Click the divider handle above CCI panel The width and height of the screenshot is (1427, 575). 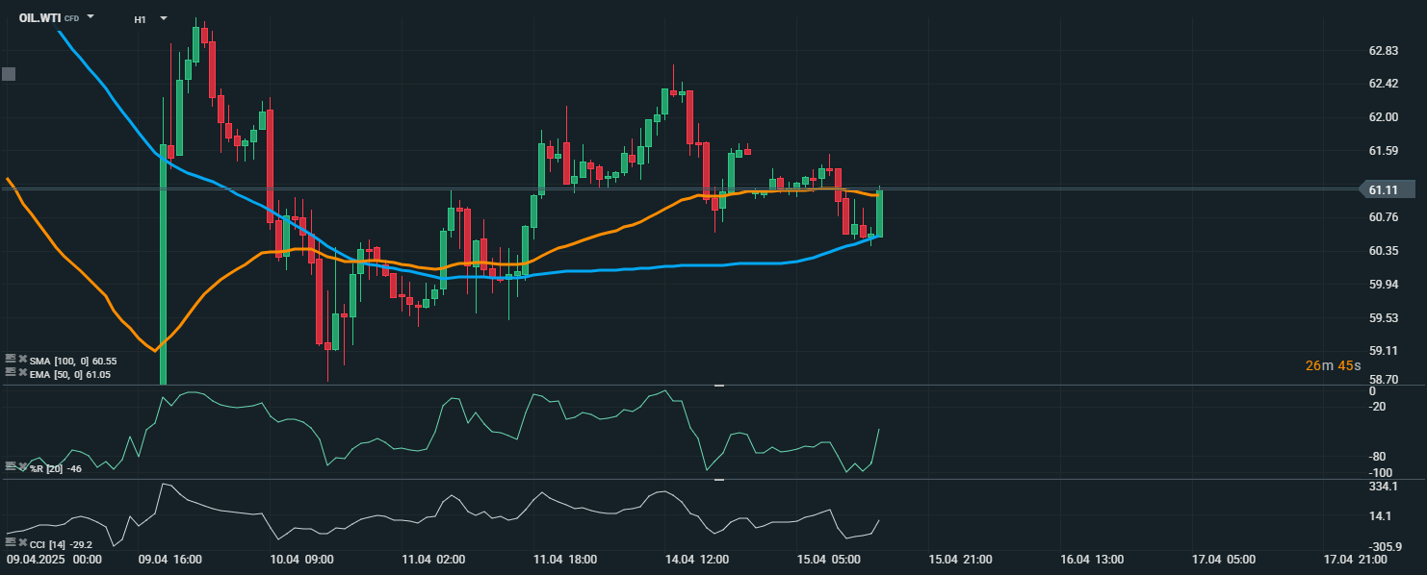pos(718,479)
